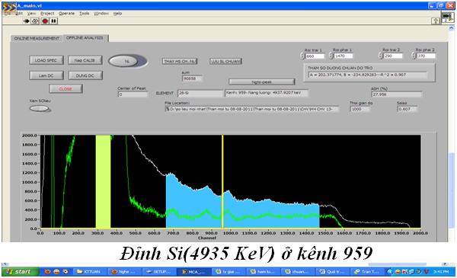The image size is (457, 278).
Task: Click the Windows start button
Action: [x=20, y=272]
